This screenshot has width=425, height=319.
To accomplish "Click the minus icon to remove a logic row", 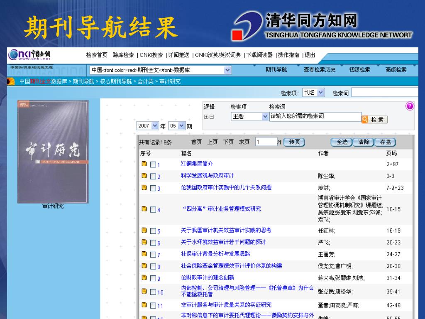I will 212,117.
